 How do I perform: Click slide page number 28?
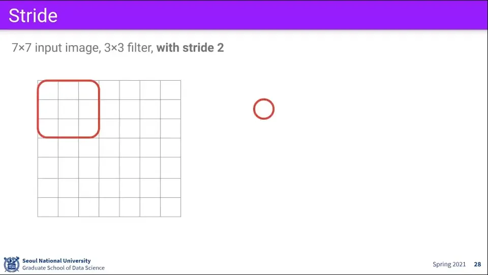tap(477, 264)
